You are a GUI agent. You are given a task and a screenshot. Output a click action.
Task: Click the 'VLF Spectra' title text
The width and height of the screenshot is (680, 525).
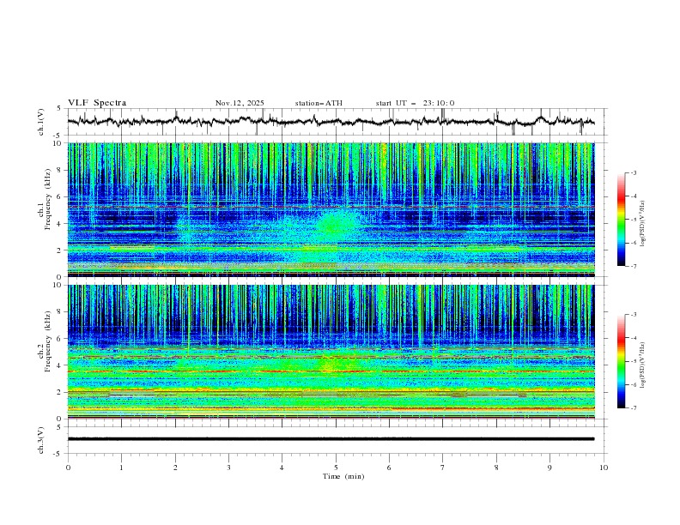point(97,103)
